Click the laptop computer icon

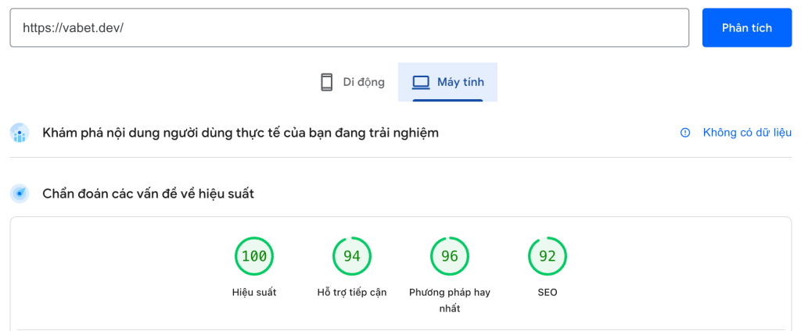click(x=421, y=82)
